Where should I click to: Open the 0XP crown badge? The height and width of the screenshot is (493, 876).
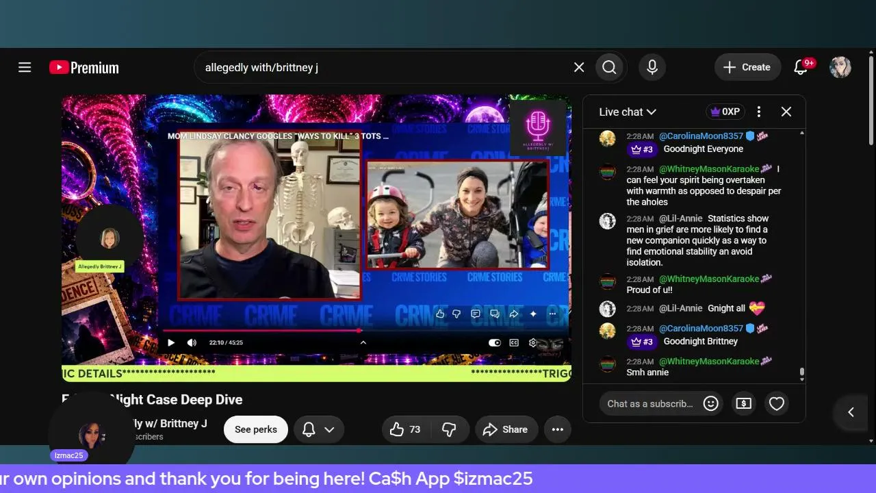pos(725,112)
